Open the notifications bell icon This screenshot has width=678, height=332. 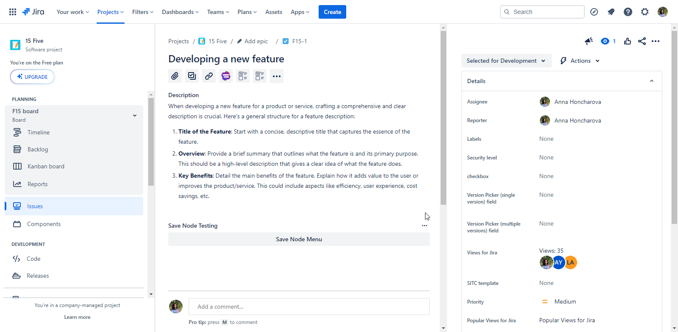click(611, 12)
